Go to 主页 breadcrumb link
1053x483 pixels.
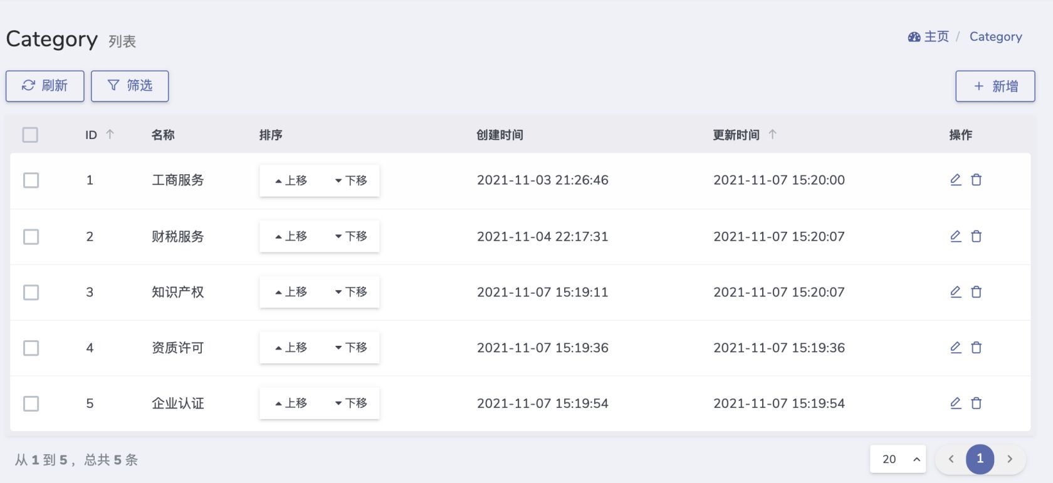click(928, 36)
